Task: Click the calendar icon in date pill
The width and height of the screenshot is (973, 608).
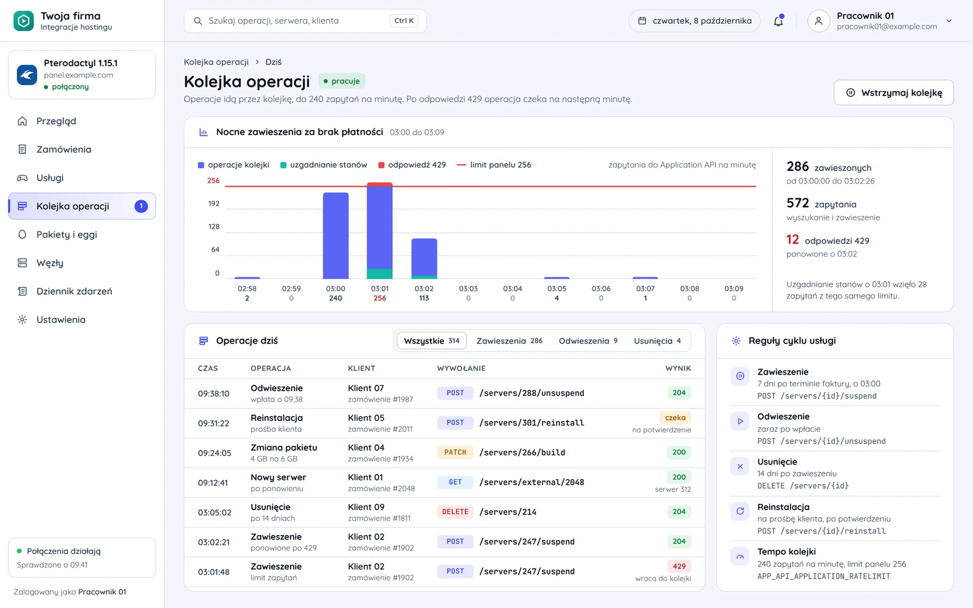Action: pyautogui.click(x=642, y=21)
